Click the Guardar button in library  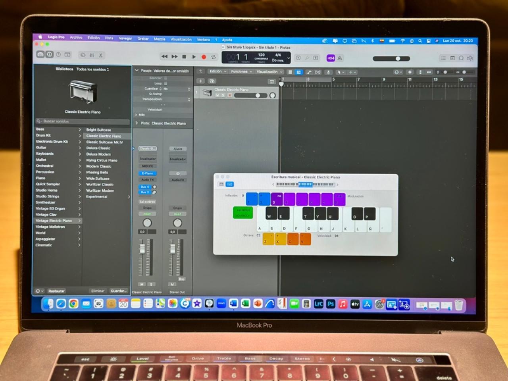pyautogui.click(x=118, y=291)
